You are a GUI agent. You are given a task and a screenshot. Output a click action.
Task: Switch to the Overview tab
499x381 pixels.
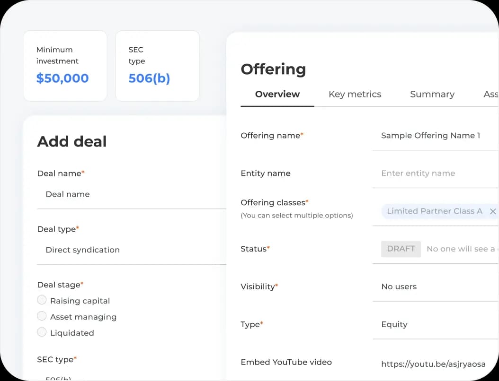[x=277, y=94]
